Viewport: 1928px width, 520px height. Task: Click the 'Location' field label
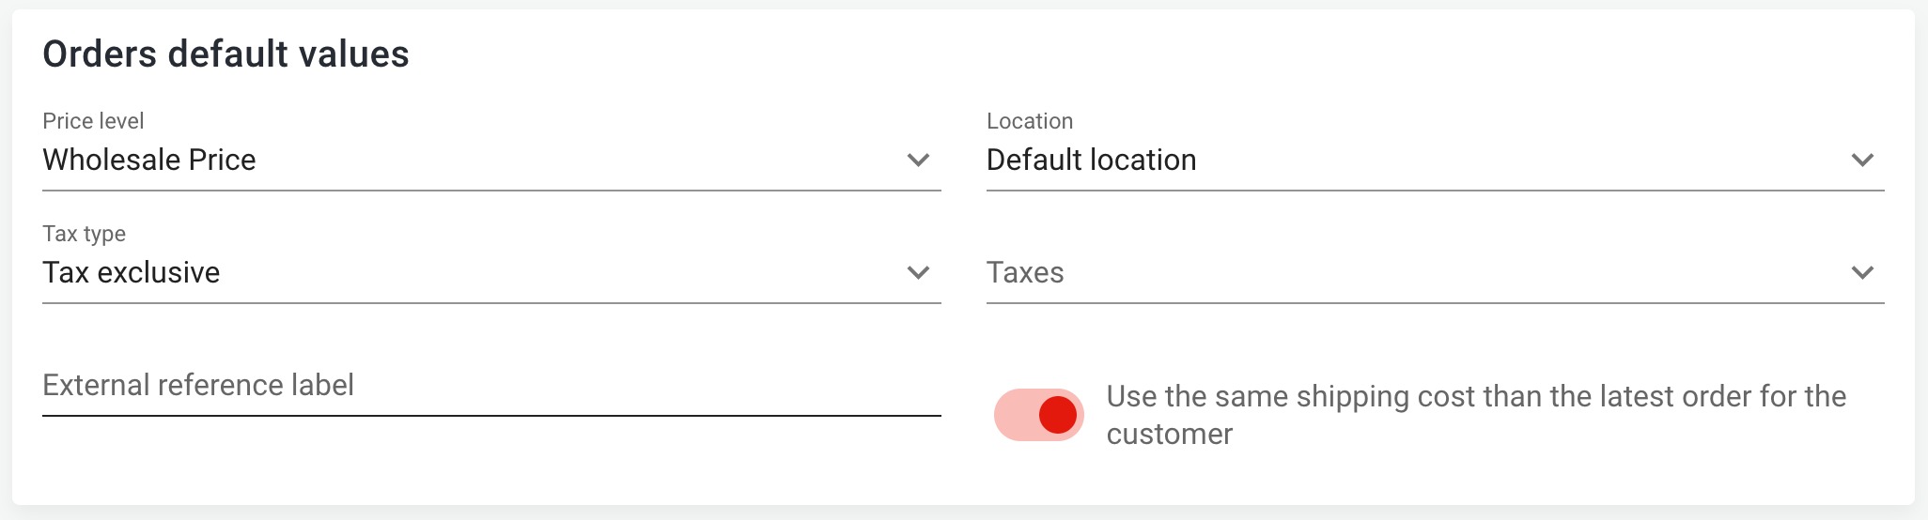tap(1029, 121)
